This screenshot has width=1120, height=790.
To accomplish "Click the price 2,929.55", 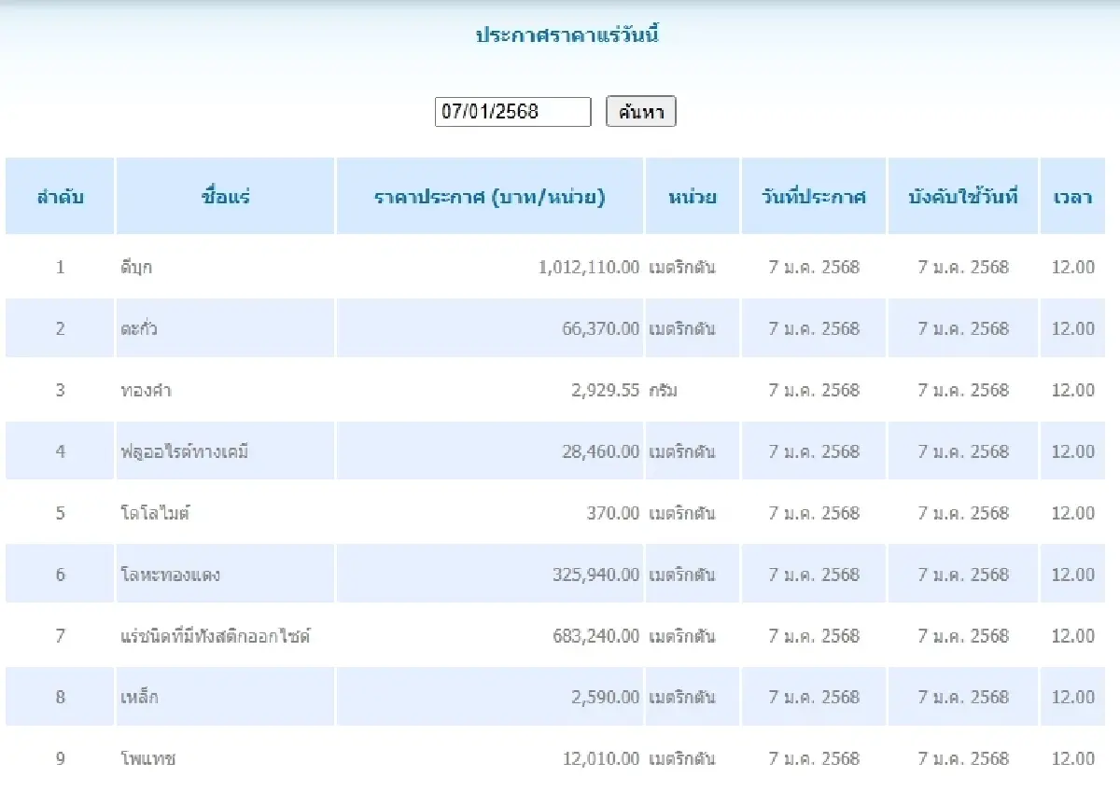I will 606,390.
